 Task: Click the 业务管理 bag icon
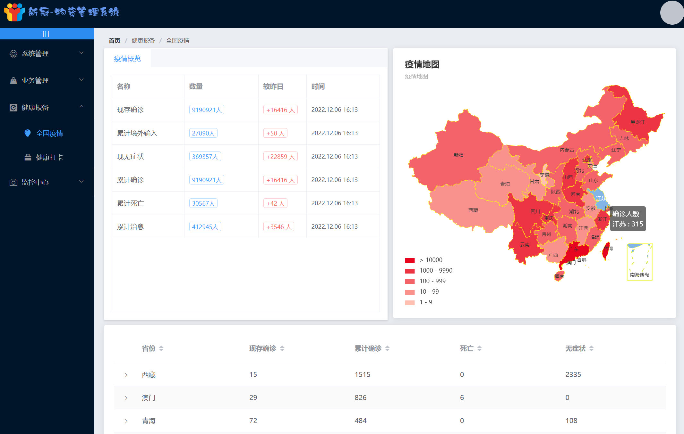click(x=13, y=80)
